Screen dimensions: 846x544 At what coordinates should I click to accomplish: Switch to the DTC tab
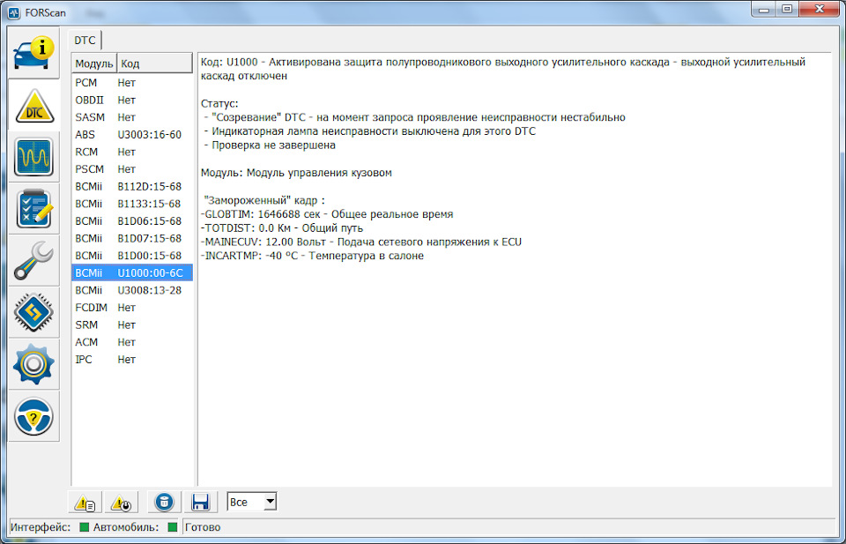tap(85, 41)
